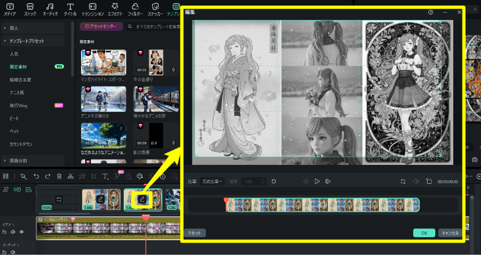This screenshot has height=255, width=481.
Task: Open the 比率 元の比率 dropdown
Action: [212, 182]
